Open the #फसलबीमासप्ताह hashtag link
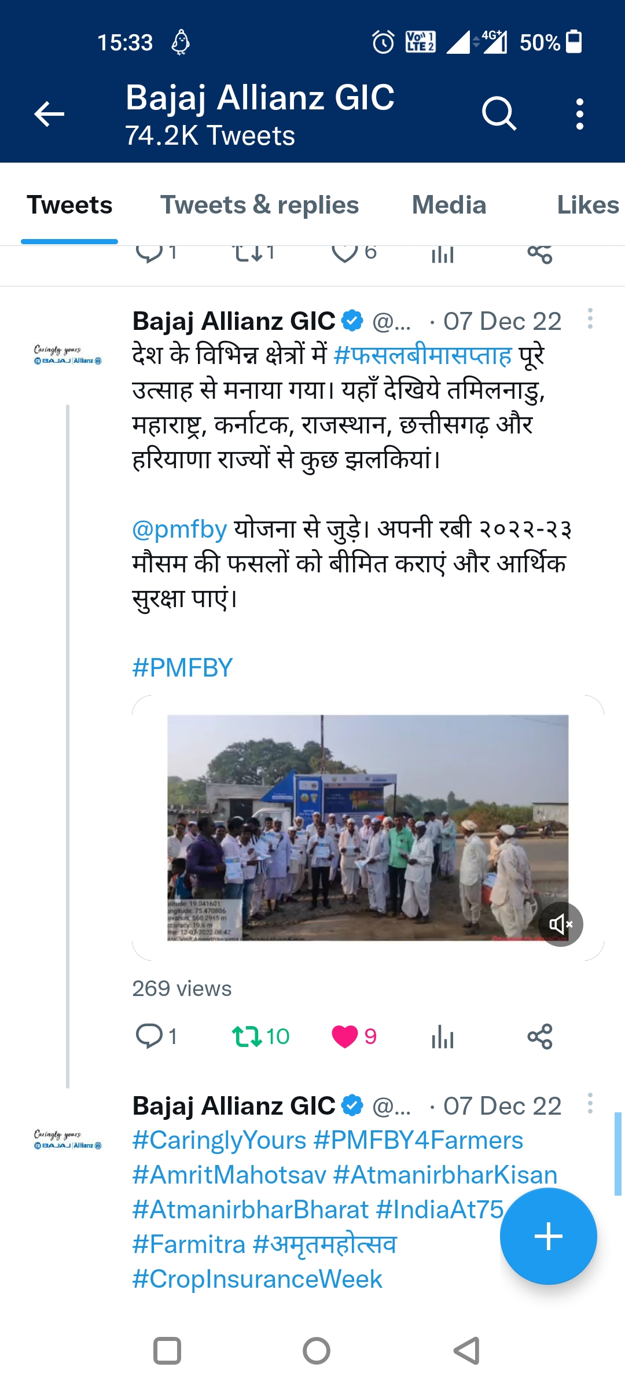625x1389 pixels. click(x=423, y=355)
